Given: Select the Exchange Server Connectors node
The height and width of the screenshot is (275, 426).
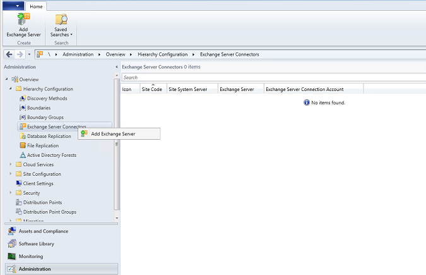Looking at the screenshot, I should (x=64, y=126).
